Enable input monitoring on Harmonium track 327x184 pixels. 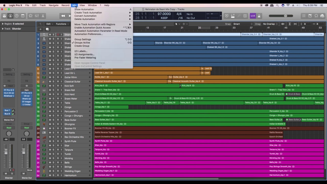click(61, 176)
